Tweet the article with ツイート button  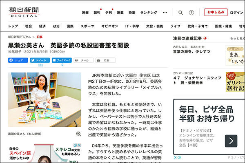40,60
